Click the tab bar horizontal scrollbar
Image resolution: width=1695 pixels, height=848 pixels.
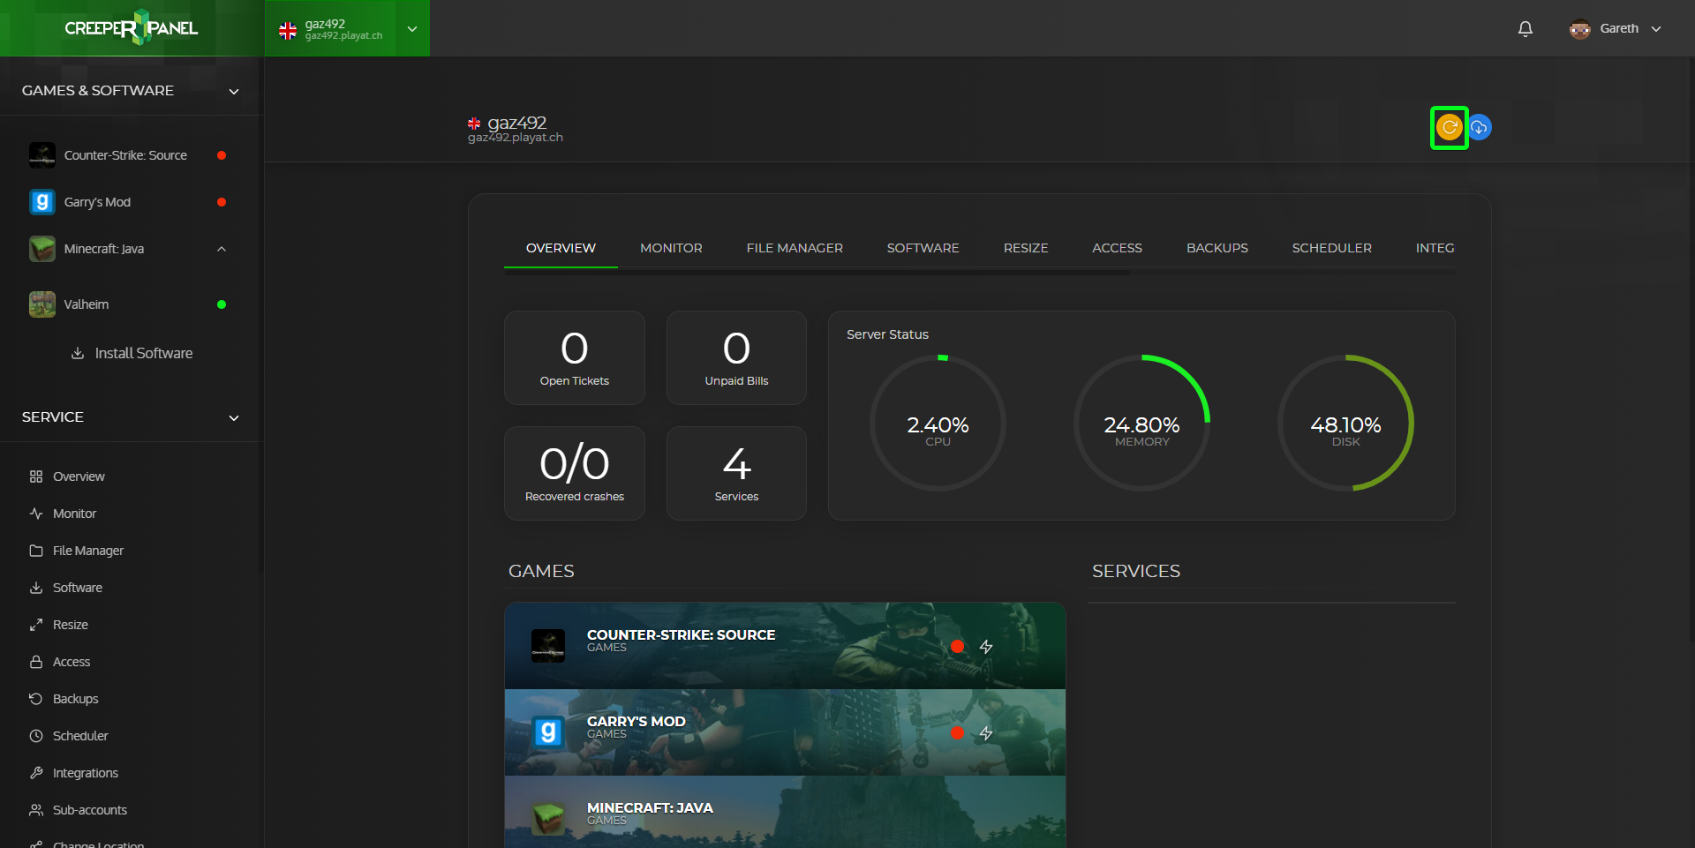click(817, 273)
